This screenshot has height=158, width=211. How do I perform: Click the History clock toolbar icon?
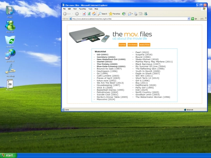click(x=124, y=14)
